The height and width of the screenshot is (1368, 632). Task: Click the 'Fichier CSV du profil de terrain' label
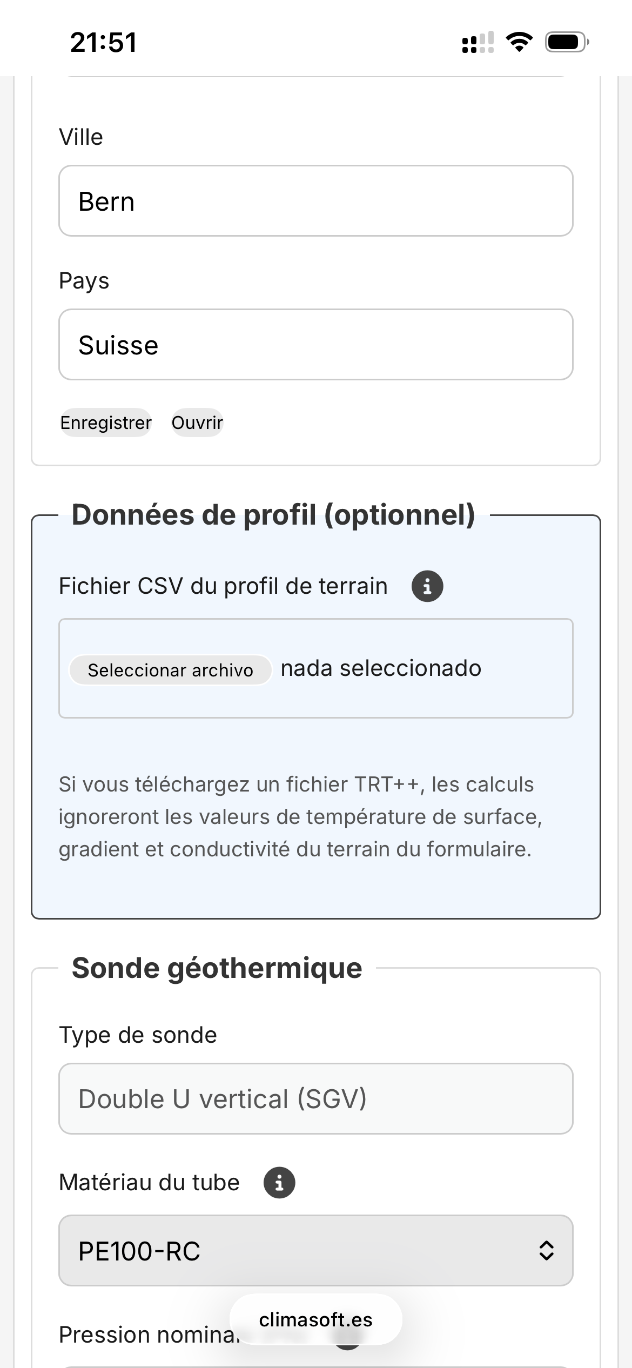(x=223, y=586)
